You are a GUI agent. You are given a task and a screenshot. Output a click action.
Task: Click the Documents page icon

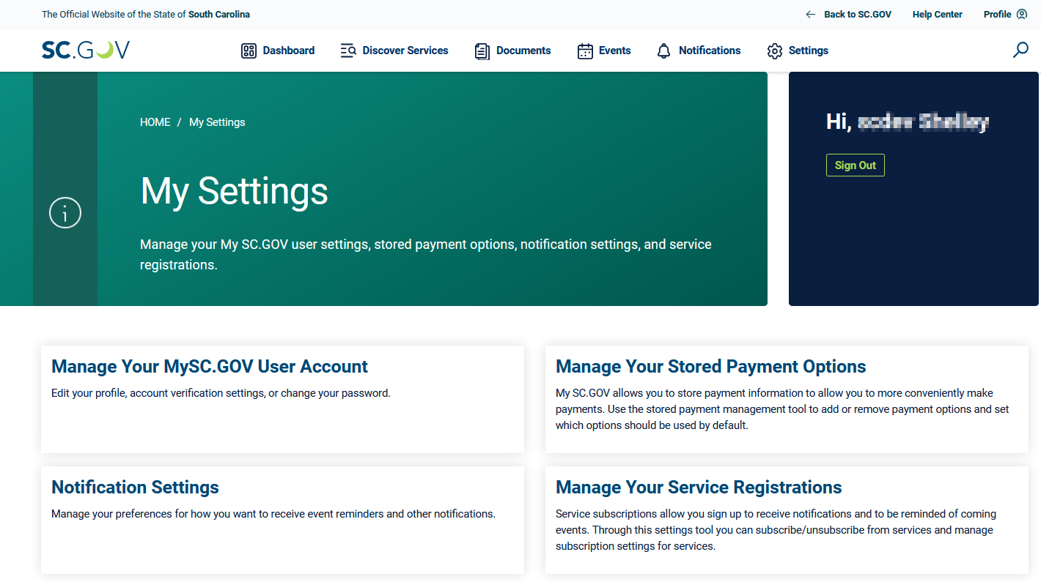click(x=482, y=51)
